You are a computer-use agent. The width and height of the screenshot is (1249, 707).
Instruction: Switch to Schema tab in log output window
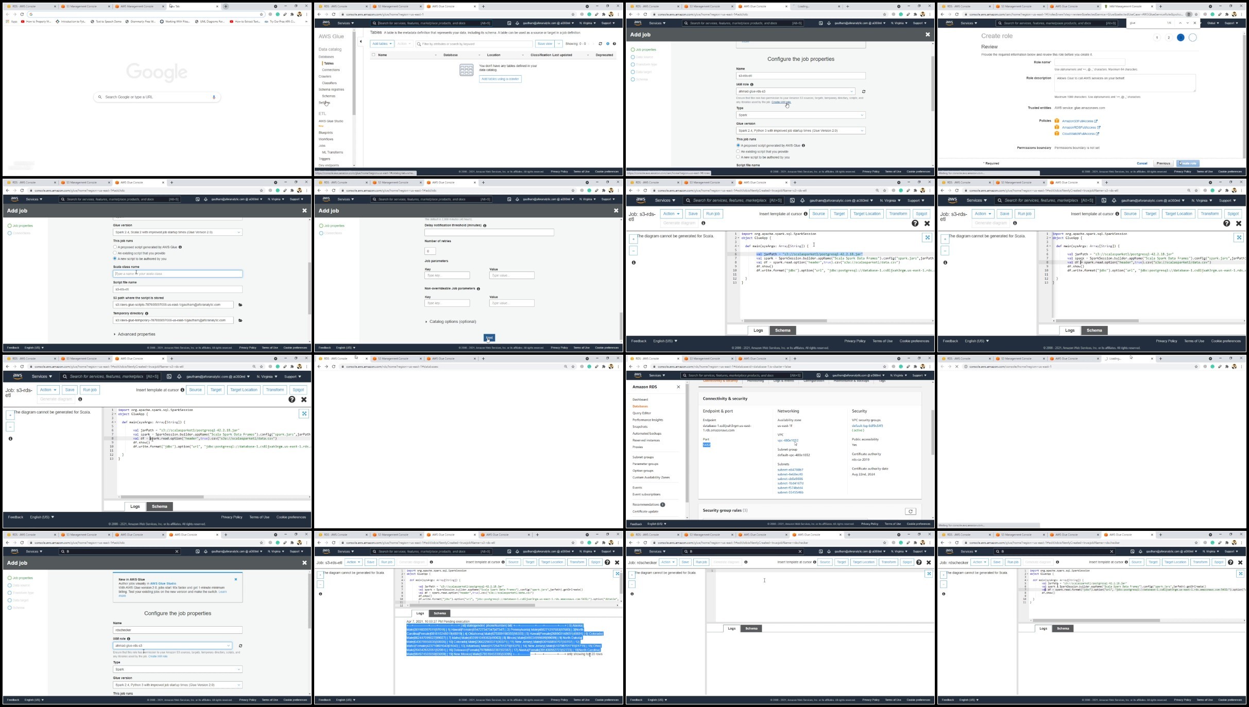(x=440, y=613)
